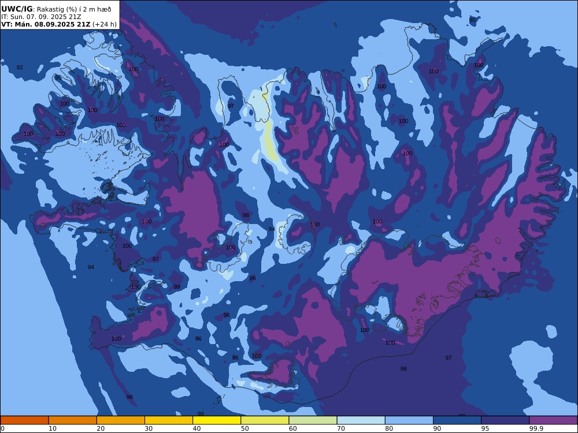The width and height of the screenshot is (578, 433).
Task: Click the 20–30 amber legend swatch
Action: [x=121, y=420]
